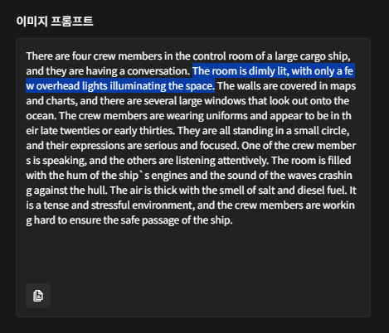The width and height of the screenshot is (389, 333).
Task: Click the '이미지 프롬프트' heading
Action: [55, 22]
